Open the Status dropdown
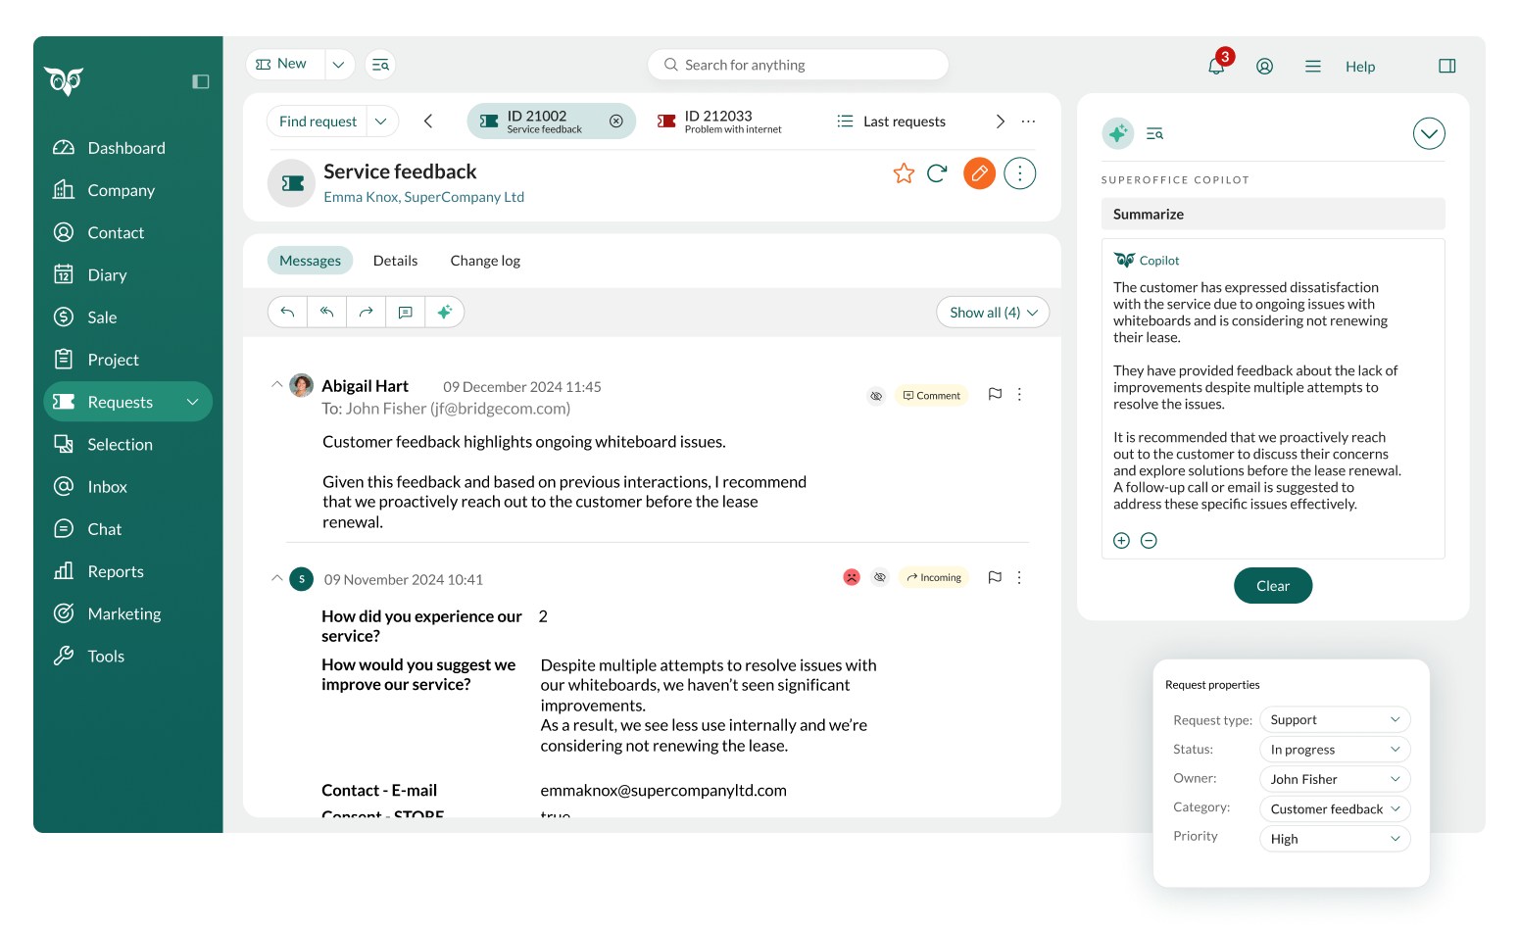The width and height of the screenshot is (1519, 927). tap(1334, 750)
